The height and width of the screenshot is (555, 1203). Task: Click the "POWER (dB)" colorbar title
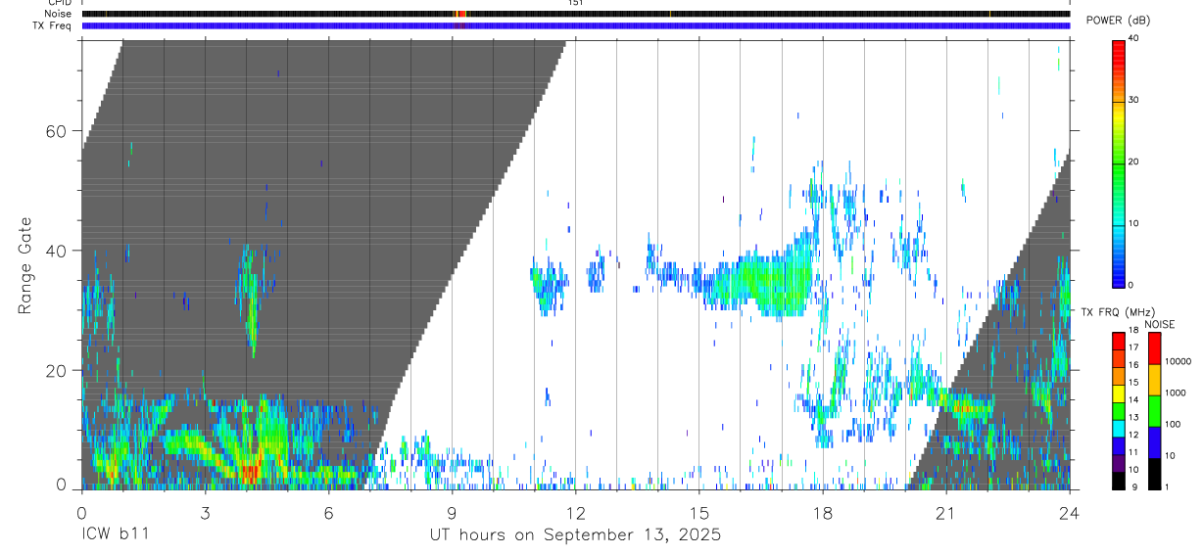(1119, 21)
